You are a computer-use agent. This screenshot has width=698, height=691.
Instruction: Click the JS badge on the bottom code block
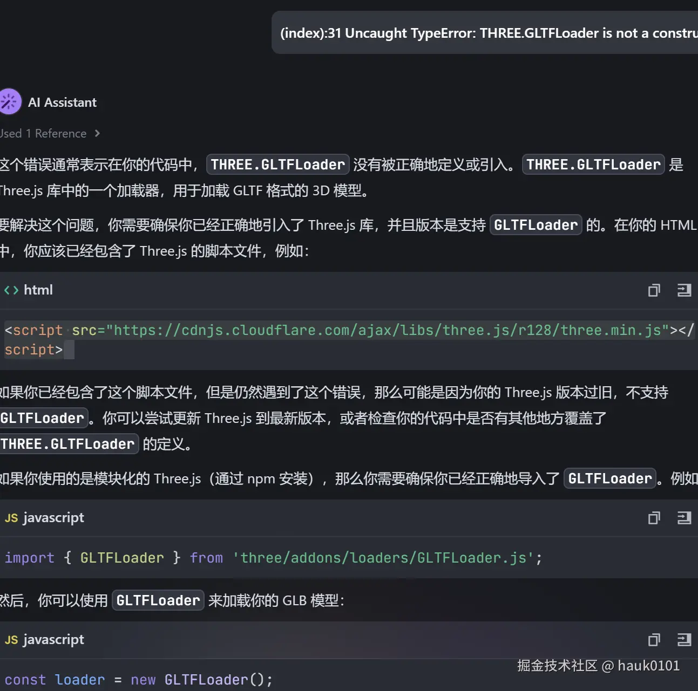(11, 640)
